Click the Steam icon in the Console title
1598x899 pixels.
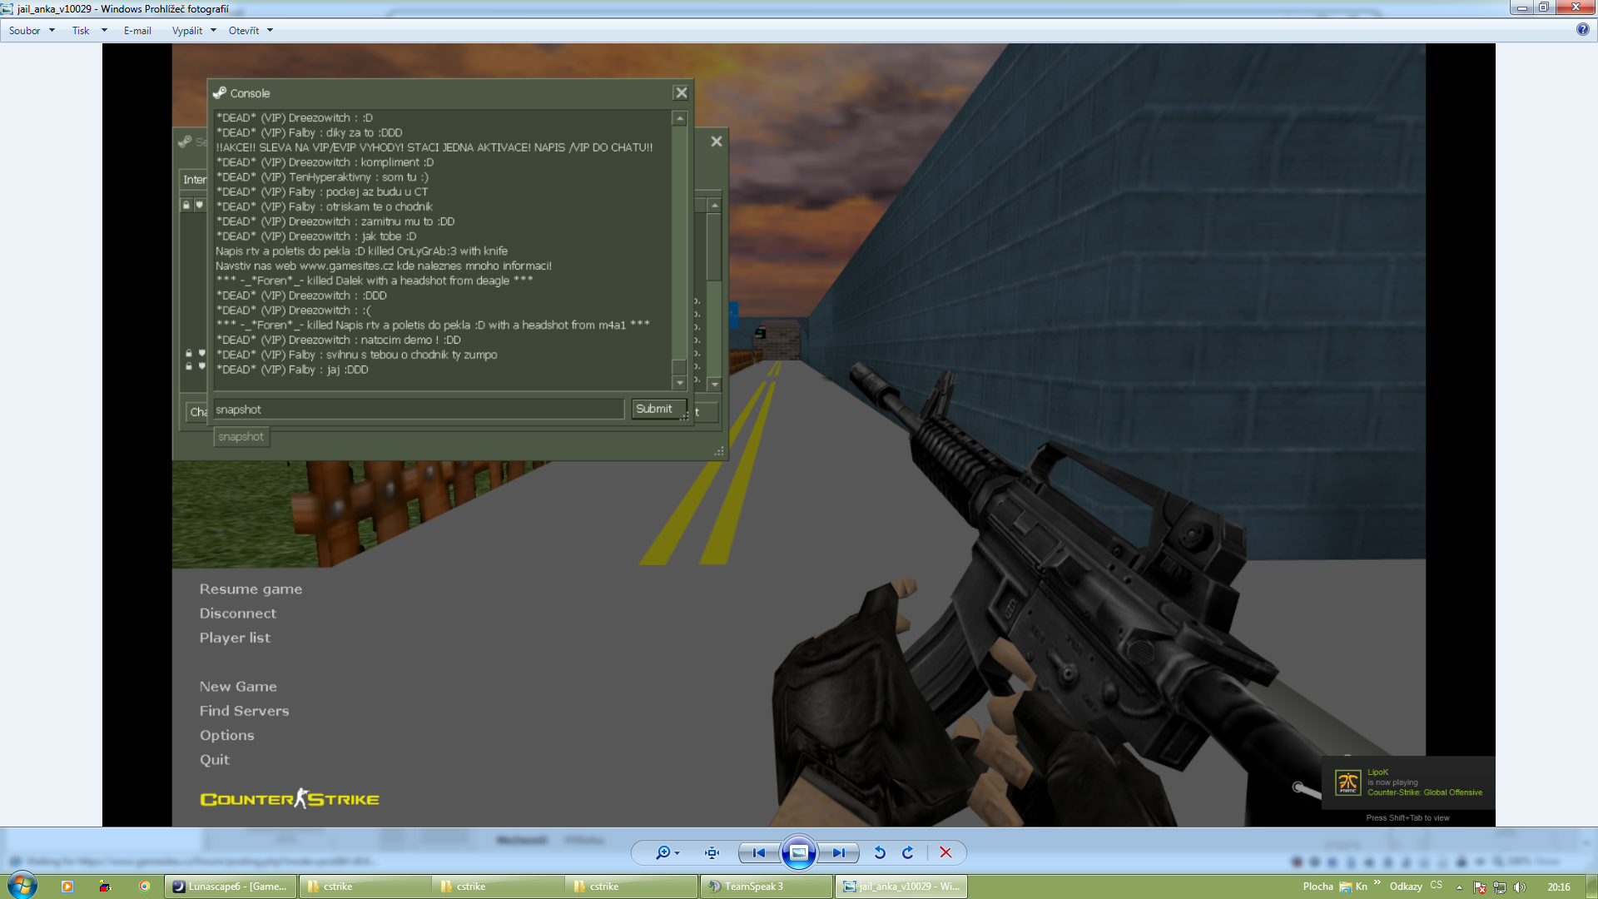coord(220,92)
